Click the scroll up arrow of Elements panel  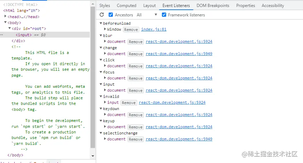pyautogui.click(x=93, y=4)
